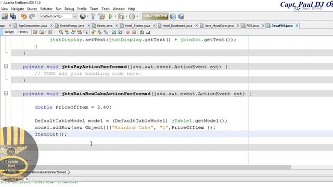The width and height of the screenshot is (333, 187).
Task: Switch to Java_MysqlConn.java tab
Action: click(219, 25)
